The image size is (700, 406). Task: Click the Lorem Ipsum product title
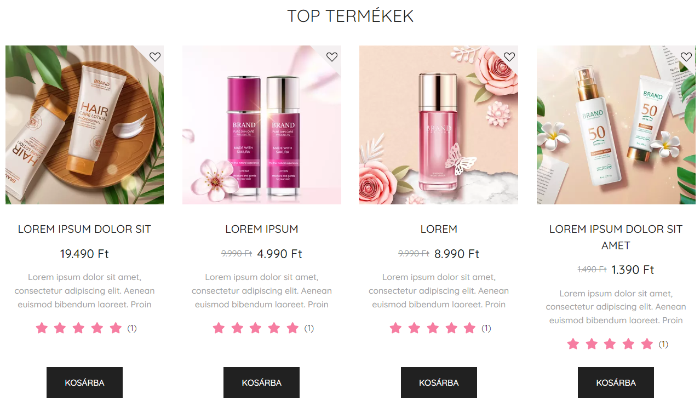[262, 229]
